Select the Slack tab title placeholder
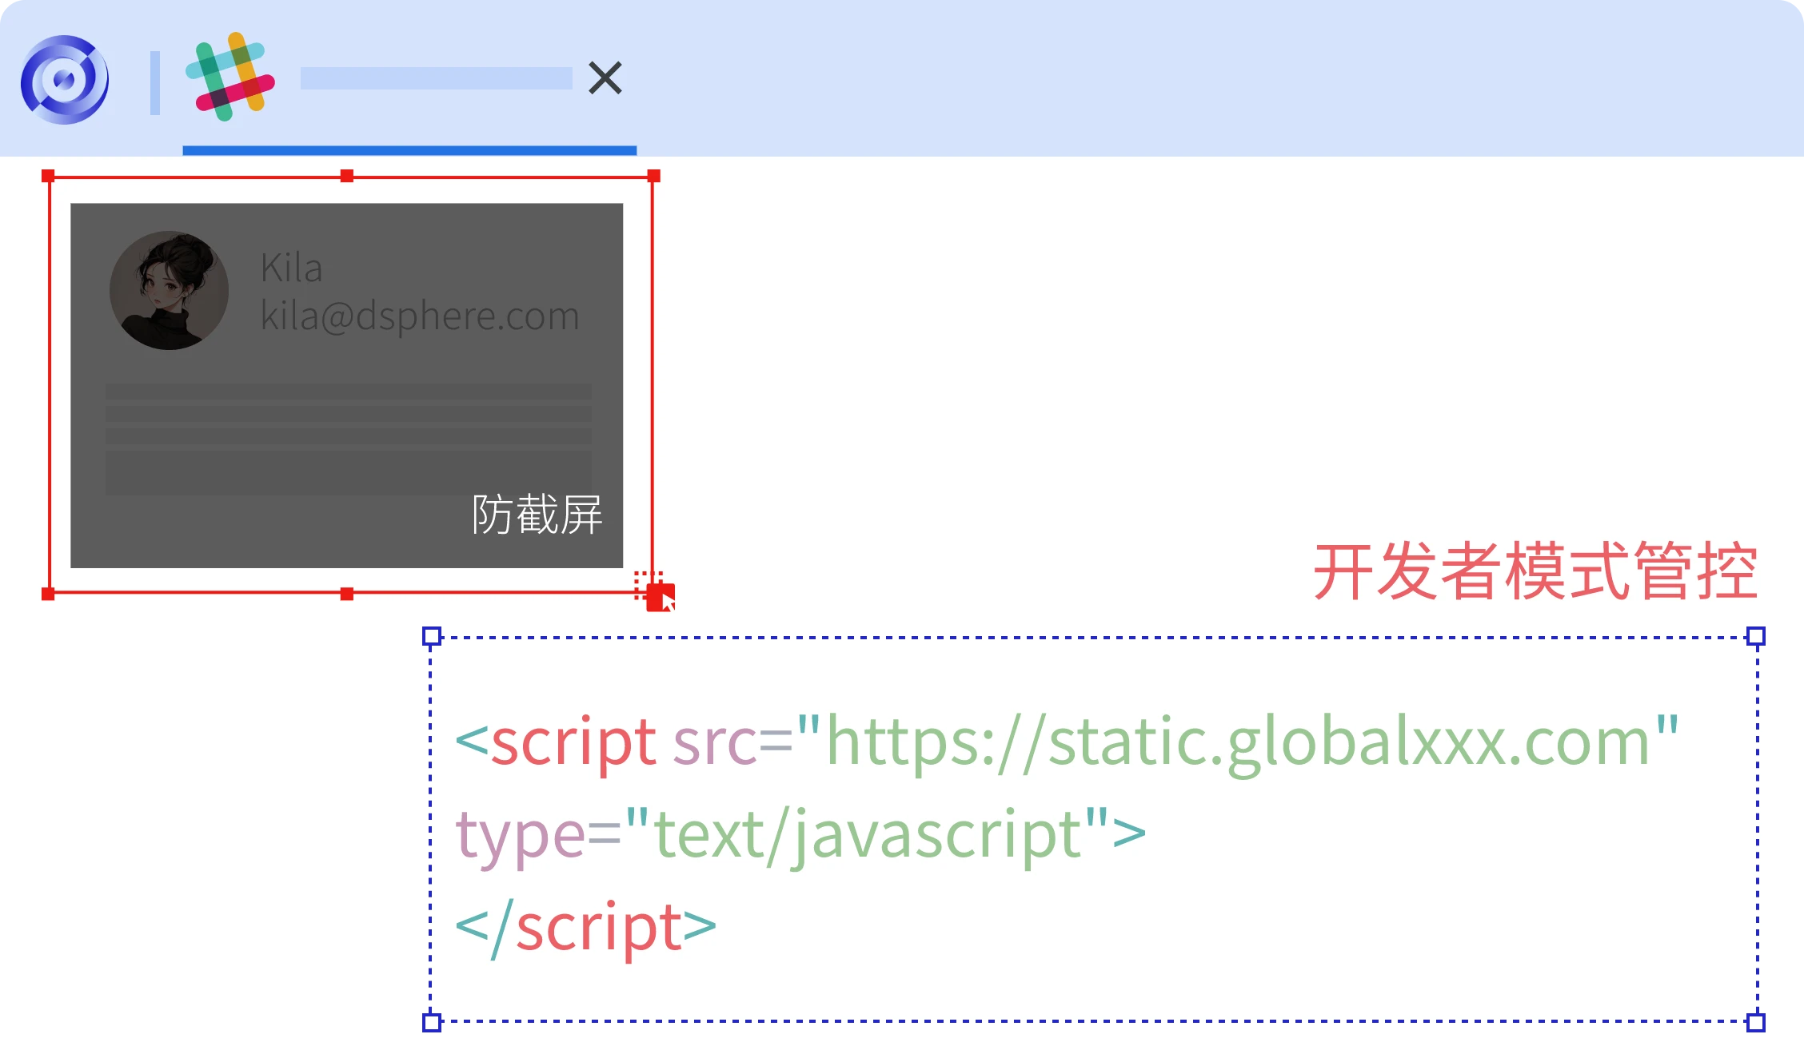This screenshot has width=1804, height=1058. click(436, 78)
